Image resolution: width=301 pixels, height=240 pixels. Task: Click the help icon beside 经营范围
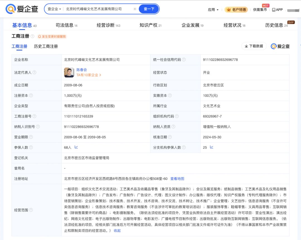(31, 210)
